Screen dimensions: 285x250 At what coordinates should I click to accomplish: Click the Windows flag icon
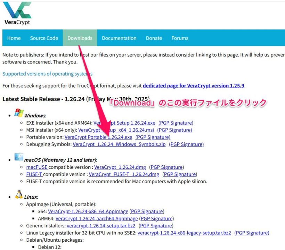[x=19, y=113]
